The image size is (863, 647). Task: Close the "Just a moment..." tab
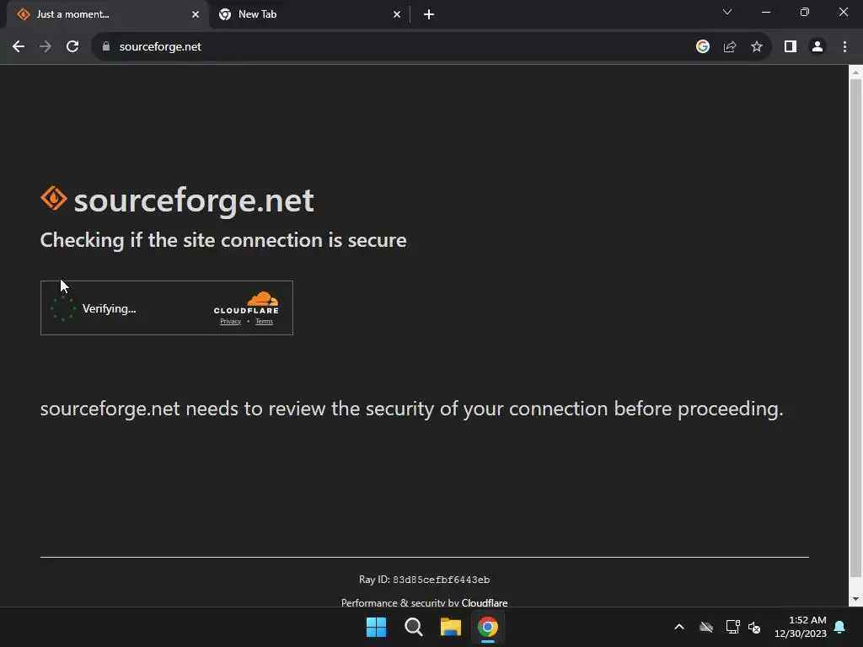tap(196, 14)
